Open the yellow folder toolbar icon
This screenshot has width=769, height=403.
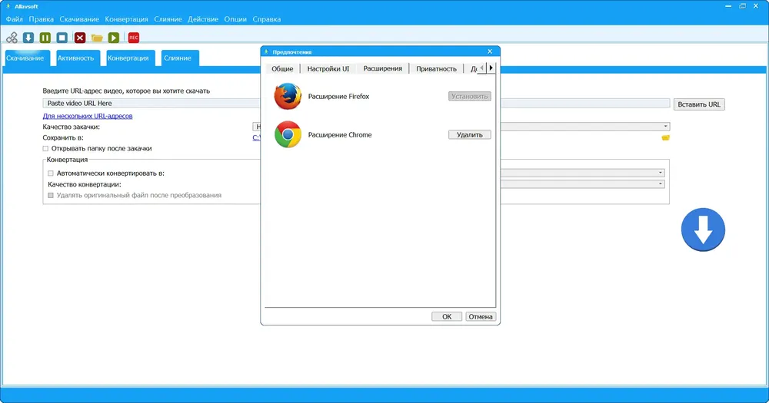[x=97, y=38]
